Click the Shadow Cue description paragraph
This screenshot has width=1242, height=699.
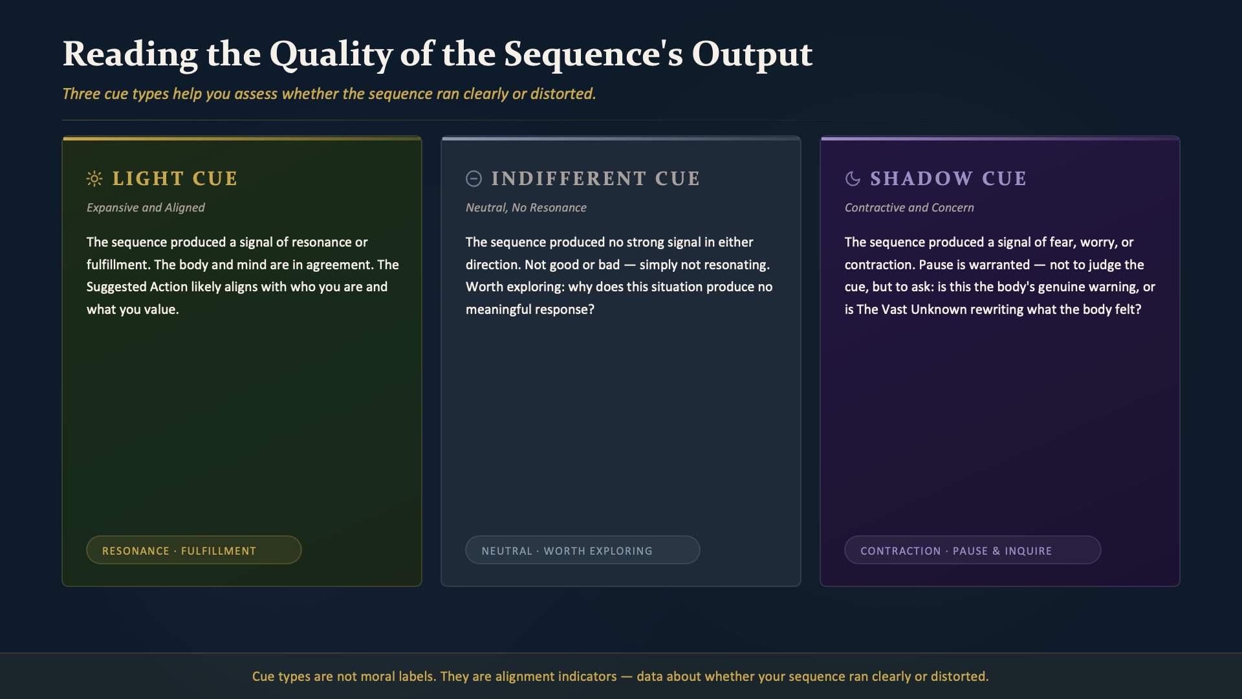pos(999,276)
